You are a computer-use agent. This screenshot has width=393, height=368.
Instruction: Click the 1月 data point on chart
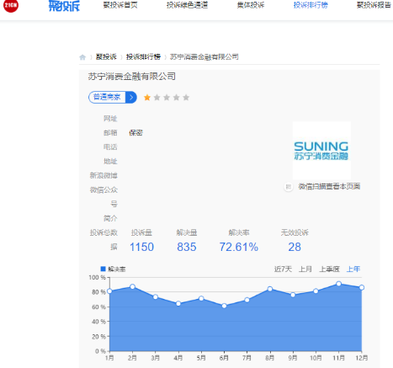pos(109,291)
